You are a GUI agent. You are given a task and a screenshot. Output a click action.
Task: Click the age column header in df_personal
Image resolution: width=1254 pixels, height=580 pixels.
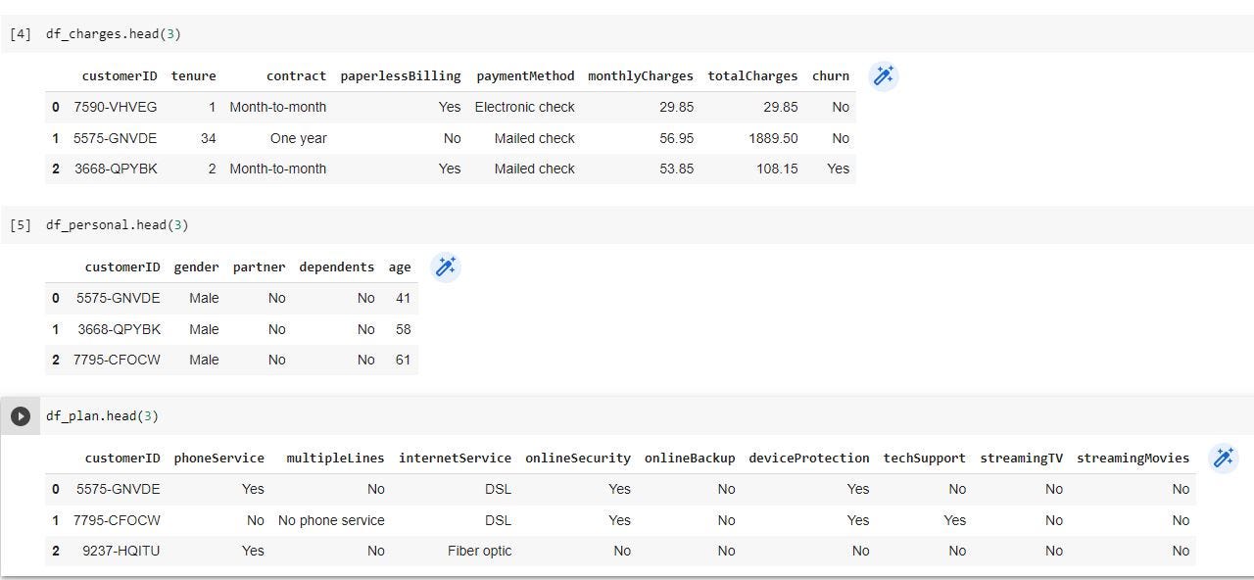coord(400,267)
